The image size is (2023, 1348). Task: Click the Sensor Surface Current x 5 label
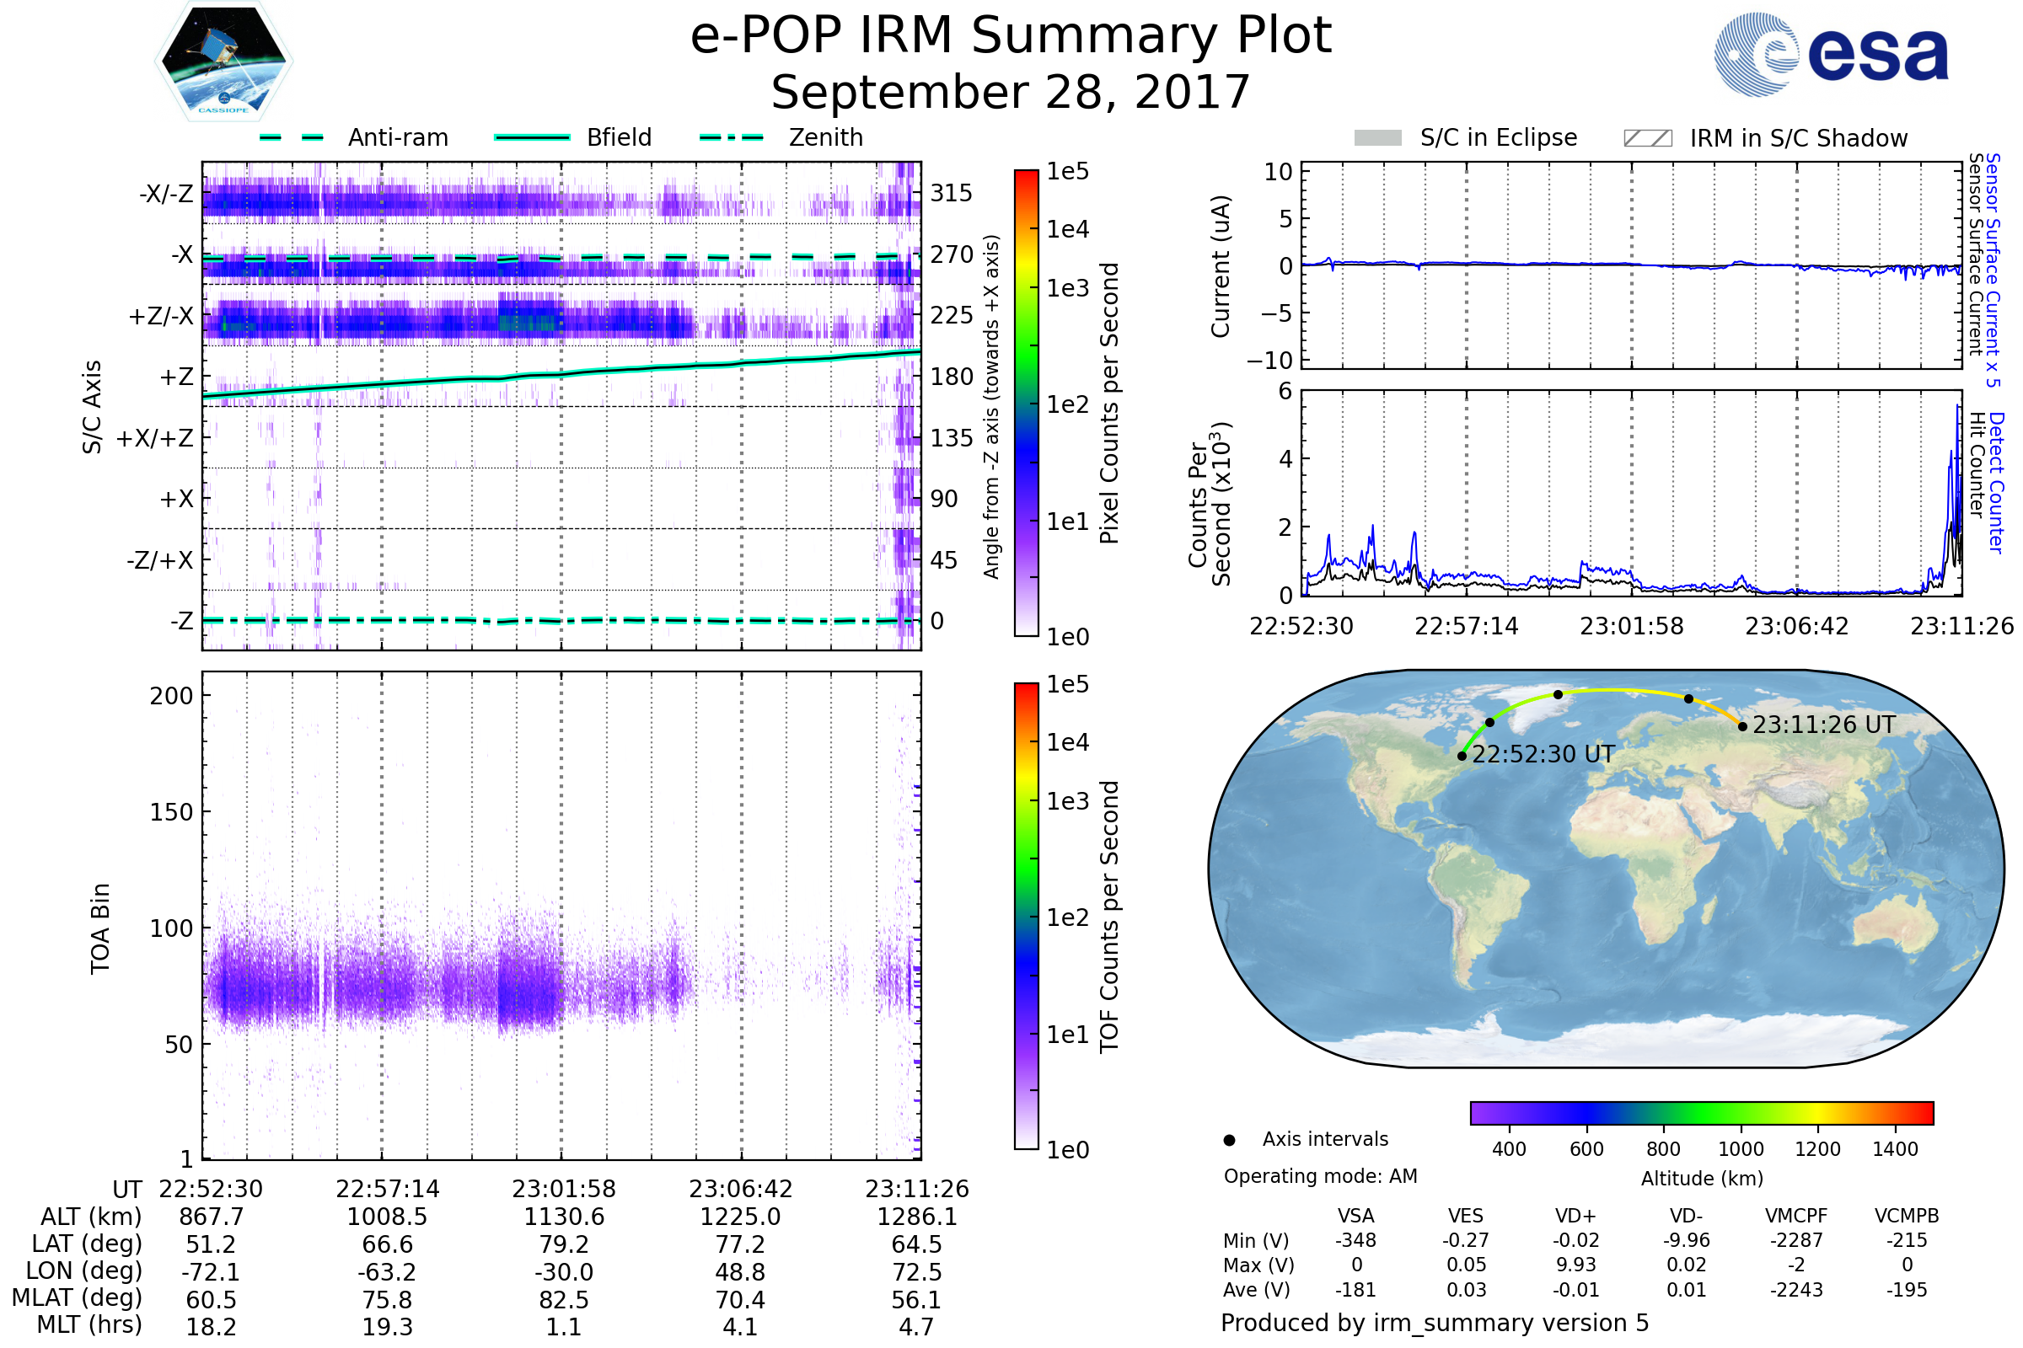tap(1992, 270)
